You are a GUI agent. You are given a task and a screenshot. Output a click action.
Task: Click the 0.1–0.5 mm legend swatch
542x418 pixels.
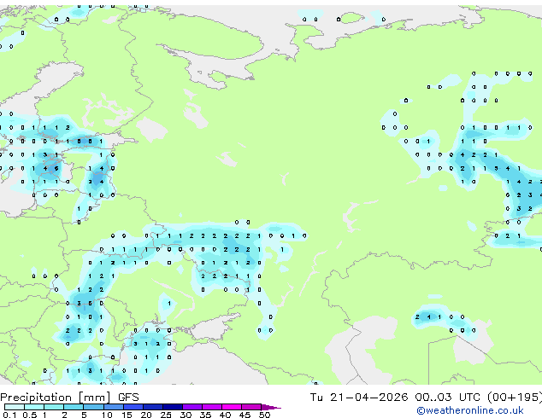15,407
